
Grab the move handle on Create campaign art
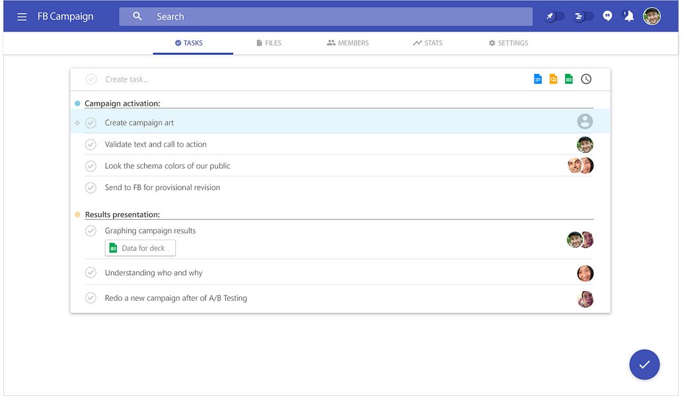click(77, 123)
